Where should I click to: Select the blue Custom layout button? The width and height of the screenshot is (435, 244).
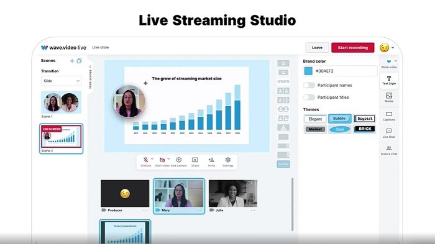[283, 164]
